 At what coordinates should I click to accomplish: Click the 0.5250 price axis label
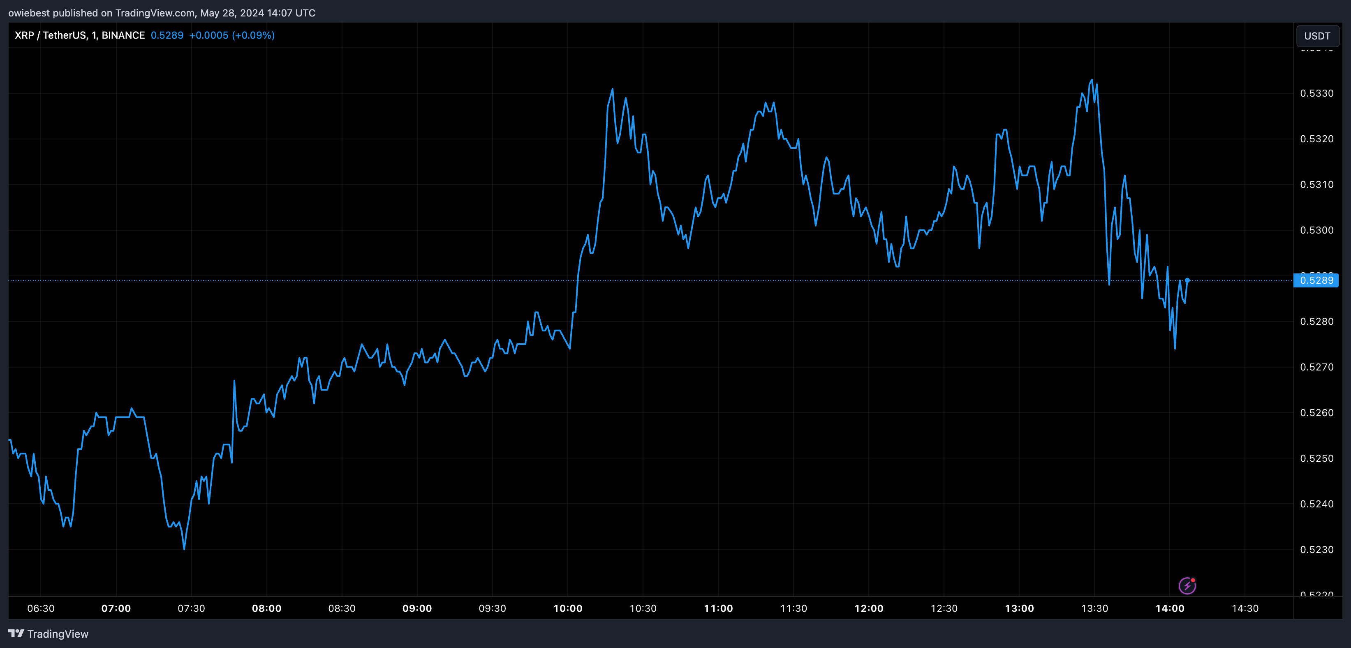click(1316, 458)
